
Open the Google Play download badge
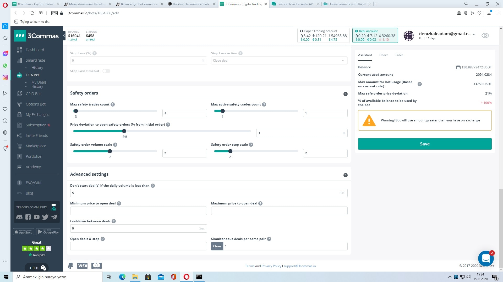pyautogui.click(x=48, y=232)
